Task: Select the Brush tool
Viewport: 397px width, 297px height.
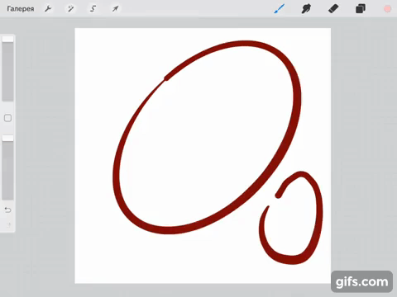Action: tap(280, 9)
